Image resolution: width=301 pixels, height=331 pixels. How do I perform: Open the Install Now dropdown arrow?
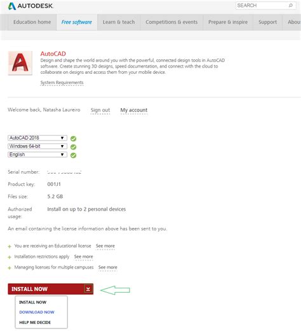(88, 289)
